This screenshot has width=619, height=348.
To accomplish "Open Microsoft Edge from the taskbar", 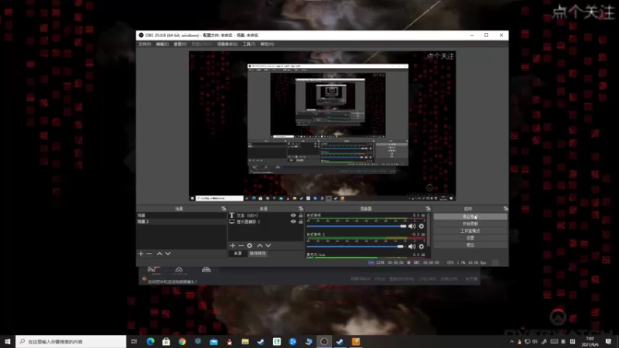I will pos(150,341).
